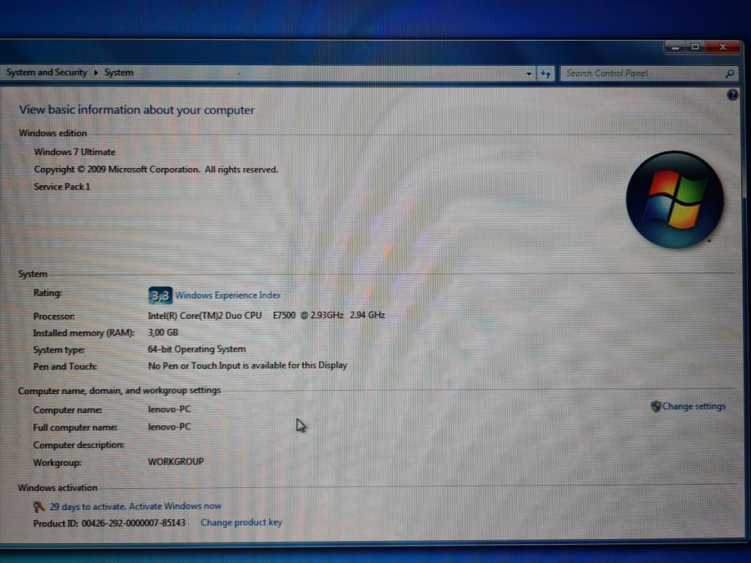Open the address bar history dropdown
The width and height of the screenshot is (751, 563).
tap(529, 73)
